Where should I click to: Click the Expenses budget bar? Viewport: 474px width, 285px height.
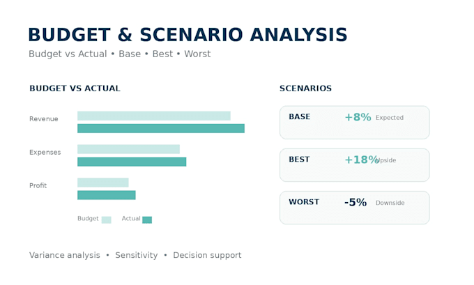pos(128,149)
